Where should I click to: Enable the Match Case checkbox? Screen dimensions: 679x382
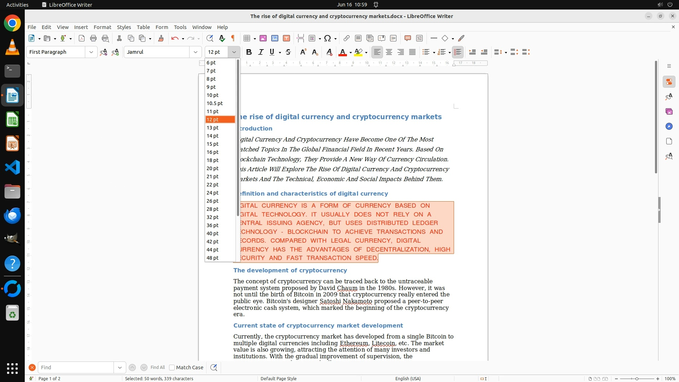click(172, 367)
